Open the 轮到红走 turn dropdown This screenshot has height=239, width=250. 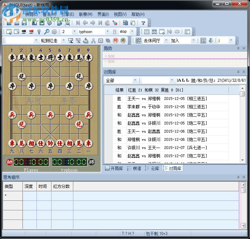pos(63,41)
